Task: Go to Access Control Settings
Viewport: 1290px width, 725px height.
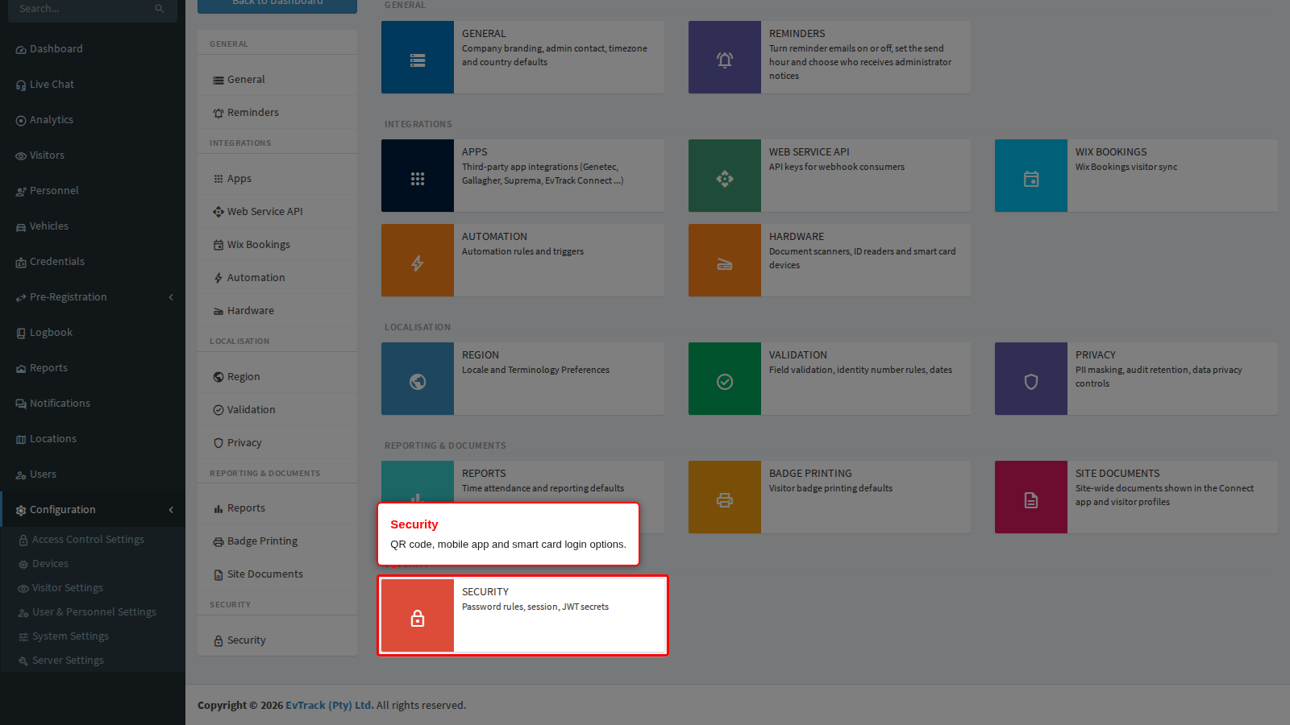Action: point(88,540)
